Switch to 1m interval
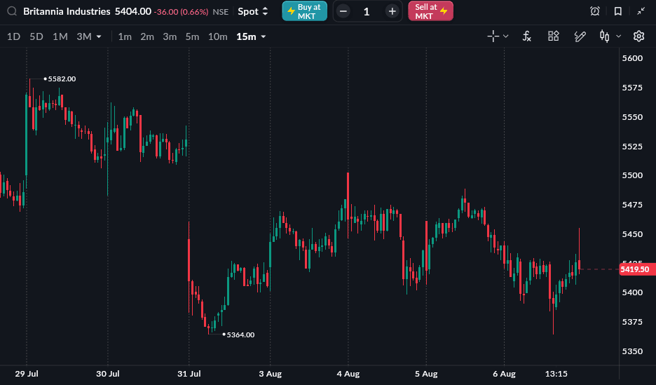This screenshot has width=656, height=385. (x=125, y=37)
